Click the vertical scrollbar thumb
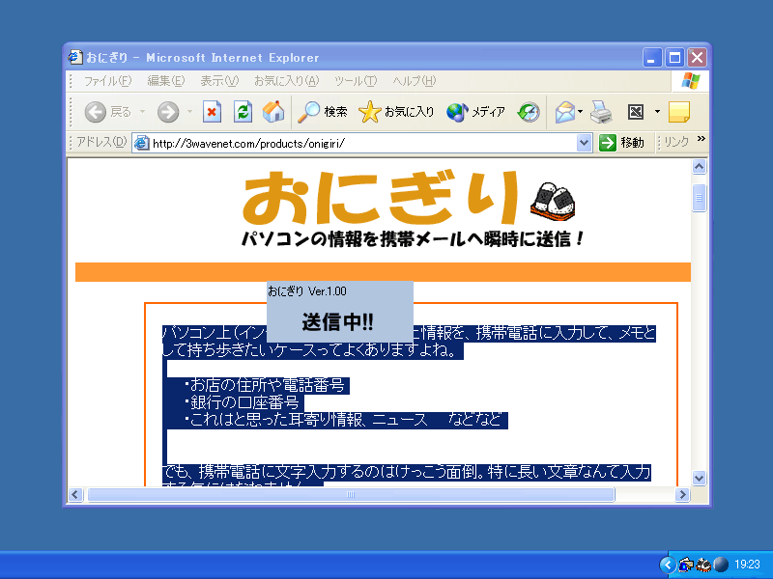773x579 pixels. pos(699,198)
